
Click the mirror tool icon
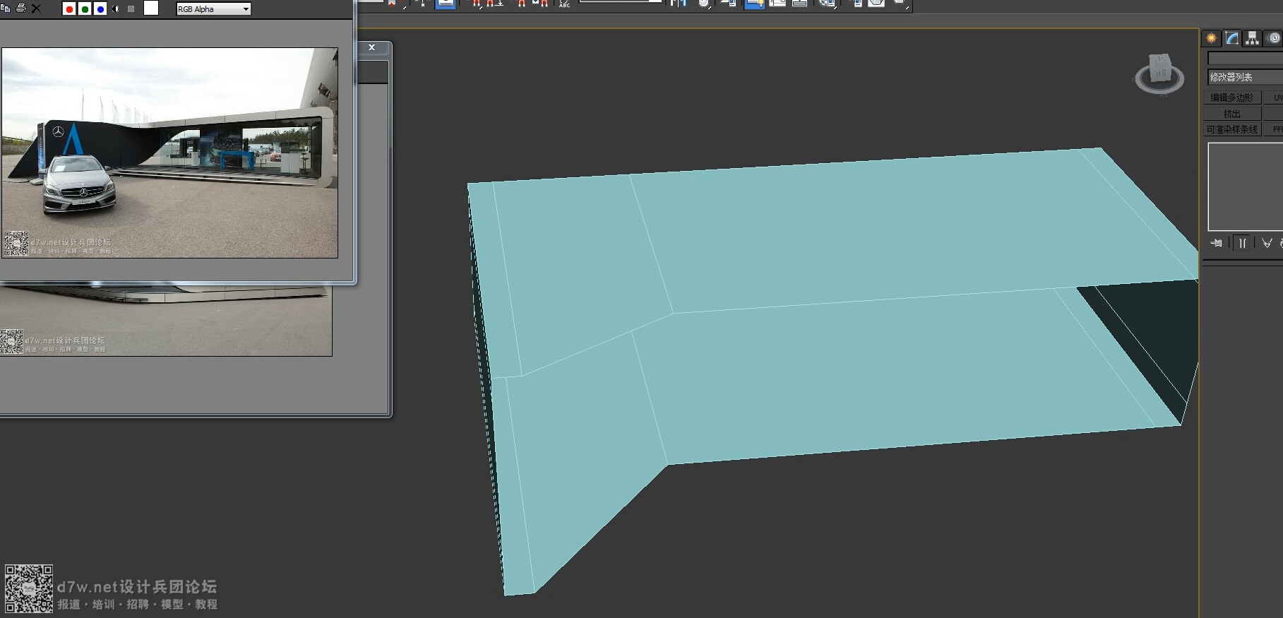click(679, 4)
